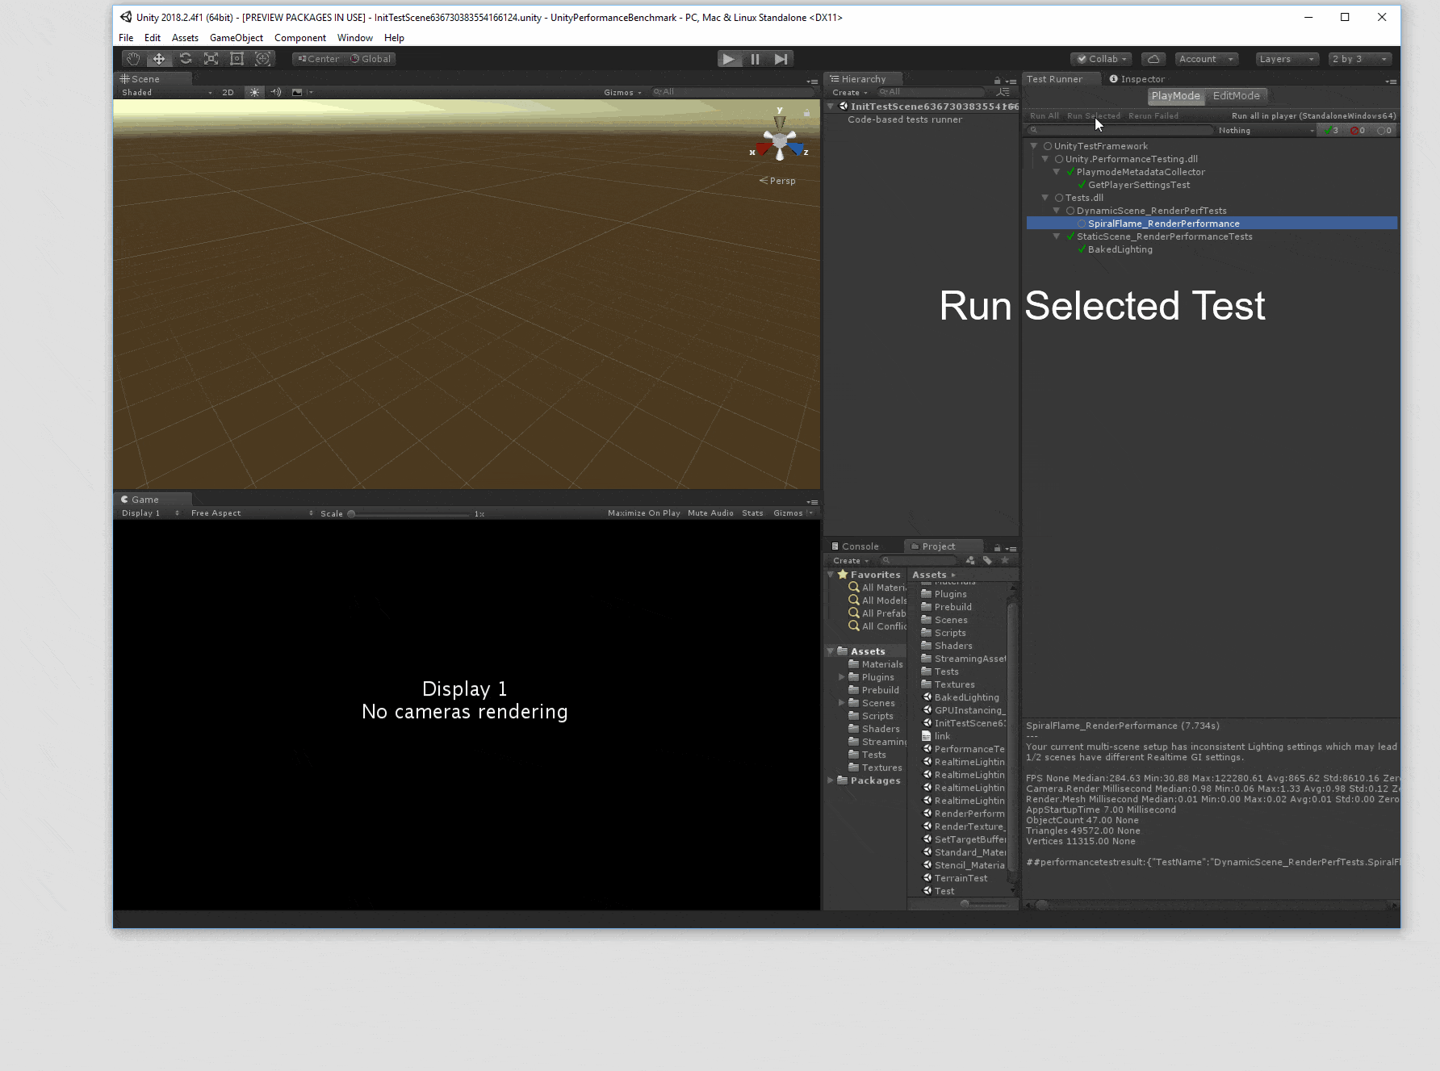Select the Move tool

click(x=159, y=59)
